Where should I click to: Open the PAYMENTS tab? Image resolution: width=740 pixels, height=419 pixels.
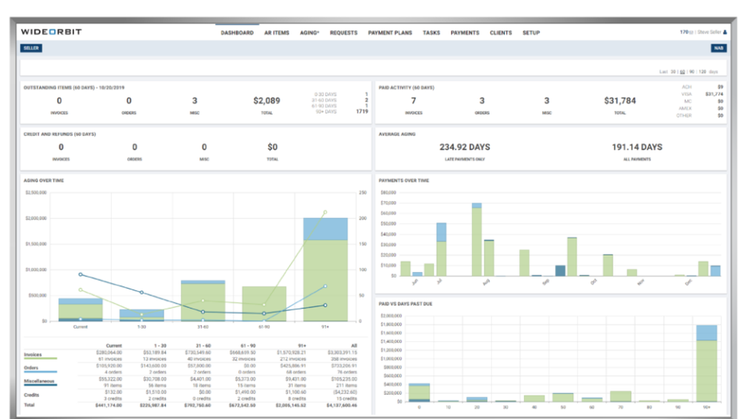tap(465, 33)
